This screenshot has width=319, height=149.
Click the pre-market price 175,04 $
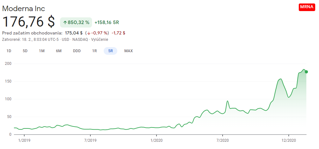coord(74,33)
